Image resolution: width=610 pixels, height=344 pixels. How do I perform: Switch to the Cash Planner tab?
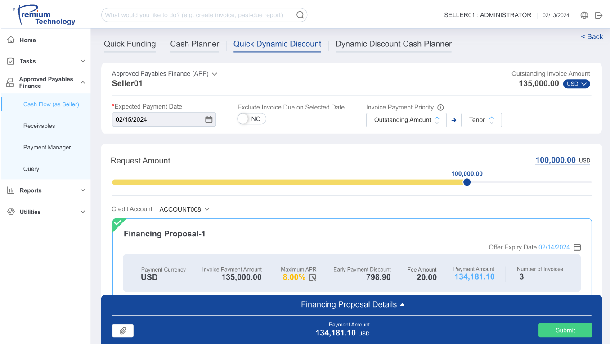(194, 44)
